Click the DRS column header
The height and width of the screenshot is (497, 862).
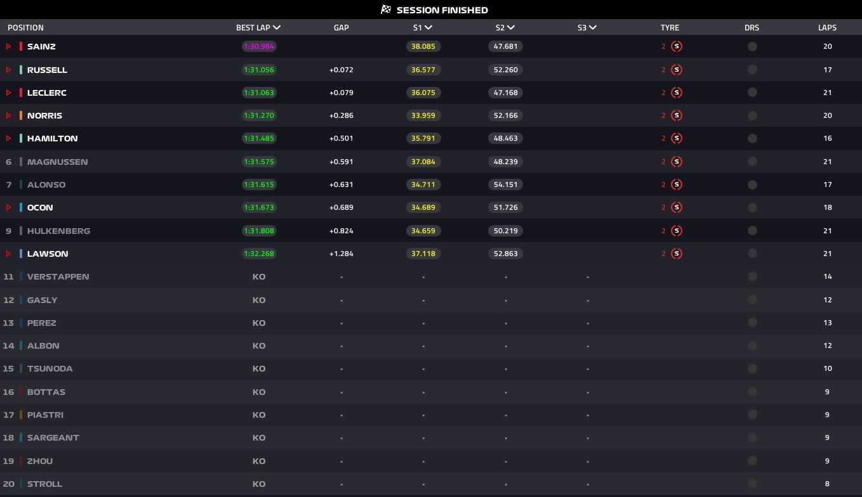tap(752, 28)
